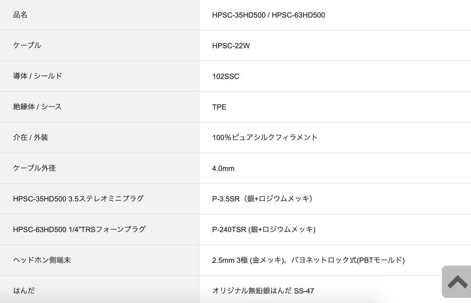
Task: Click the HPSC-35HD500 3.5ステレオミニプラグ label
Action: click(78, 198)
